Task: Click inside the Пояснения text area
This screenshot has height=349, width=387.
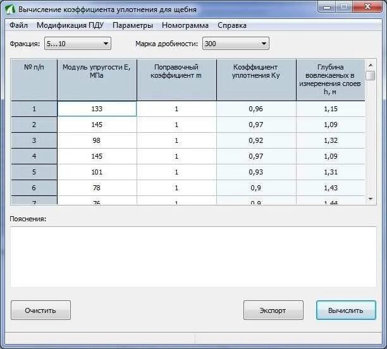Action: (193, 257)
